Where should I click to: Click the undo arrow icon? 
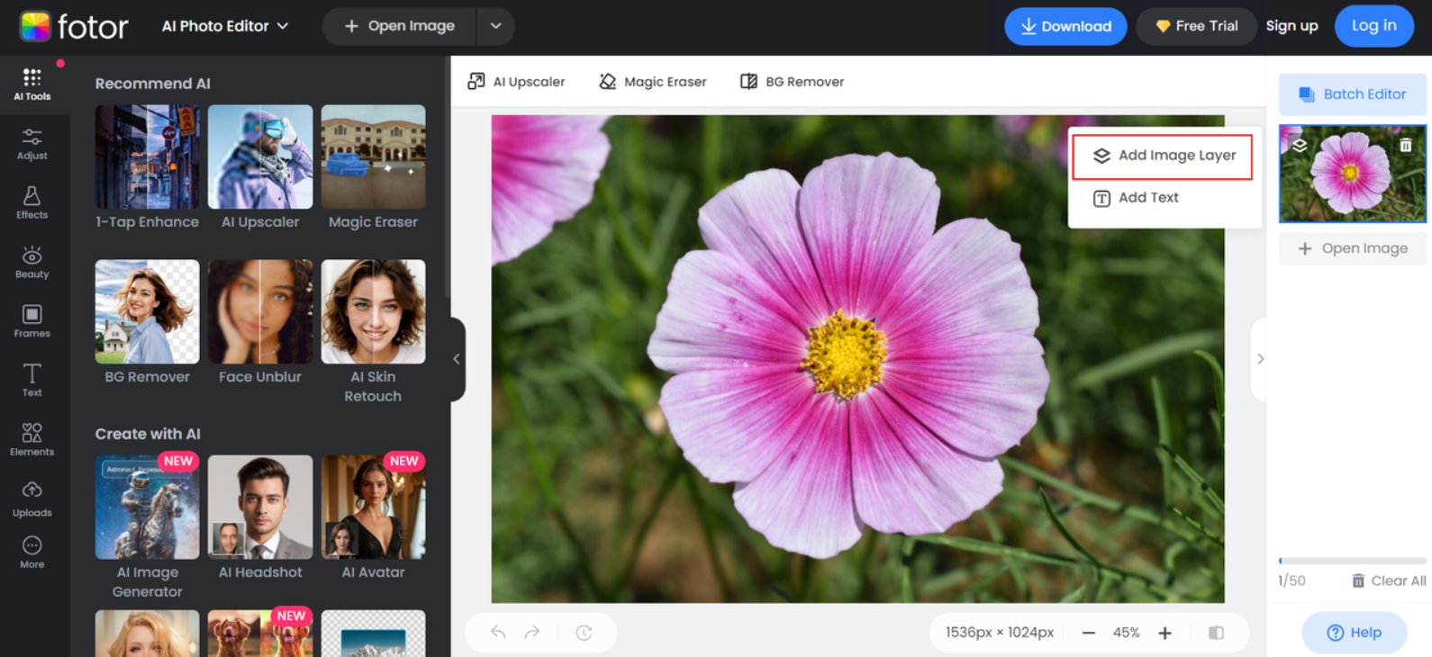498,633
